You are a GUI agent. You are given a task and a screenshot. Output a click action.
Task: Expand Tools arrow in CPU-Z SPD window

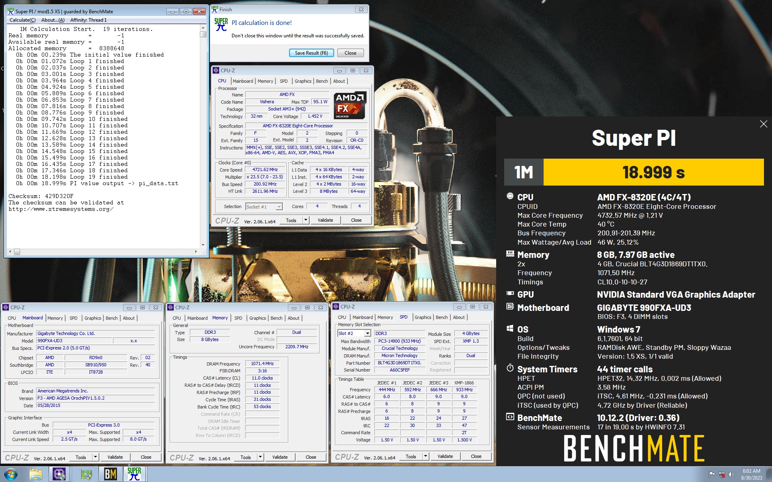(425, 456)
